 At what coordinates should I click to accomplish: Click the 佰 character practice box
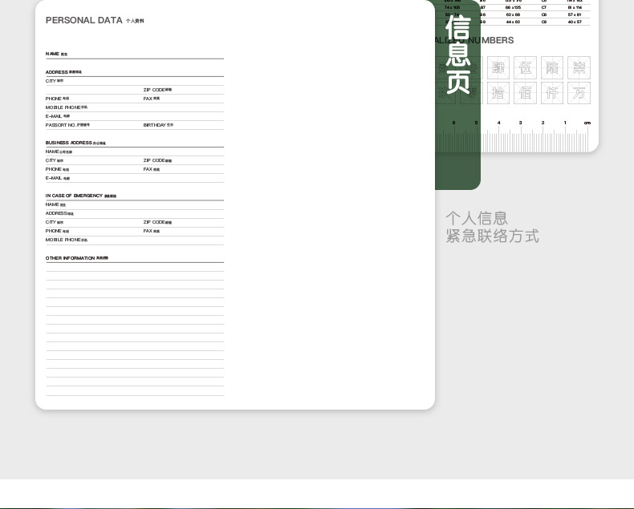(525, 93)
